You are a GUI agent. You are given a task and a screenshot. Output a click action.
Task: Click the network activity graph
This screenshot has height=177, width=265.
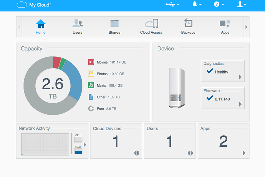45,144
